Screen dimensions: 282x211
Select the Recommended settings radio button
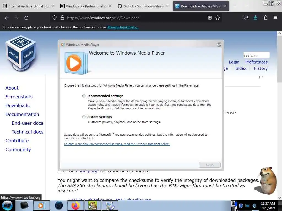84,96
